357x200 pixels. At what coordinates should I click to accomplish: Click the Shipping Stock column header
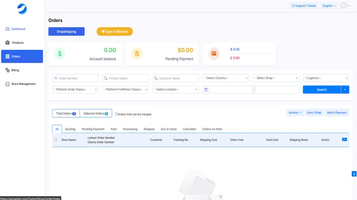299,140
